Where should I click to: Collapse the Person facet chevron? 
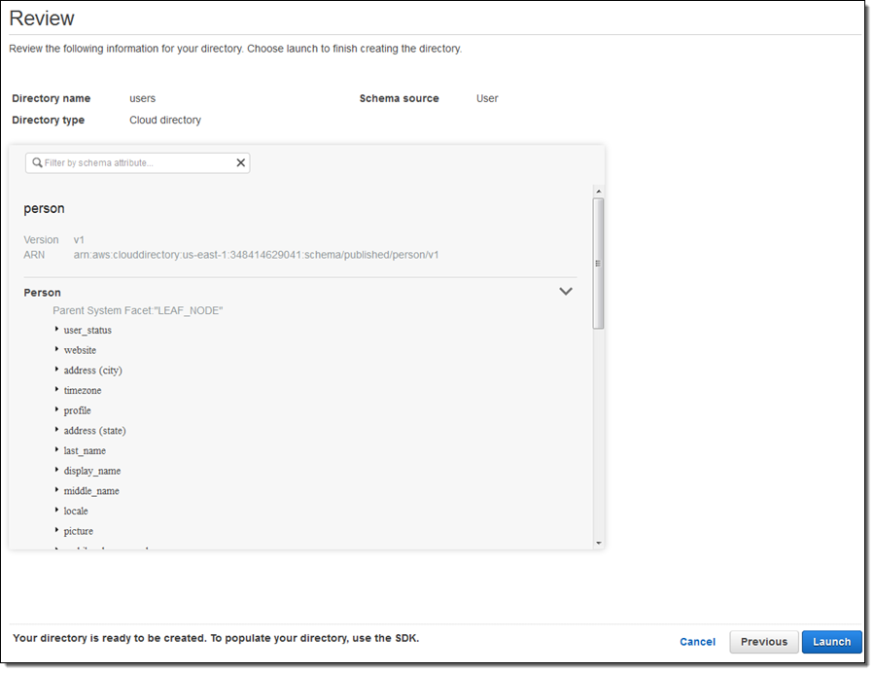[x=566, y=292]
